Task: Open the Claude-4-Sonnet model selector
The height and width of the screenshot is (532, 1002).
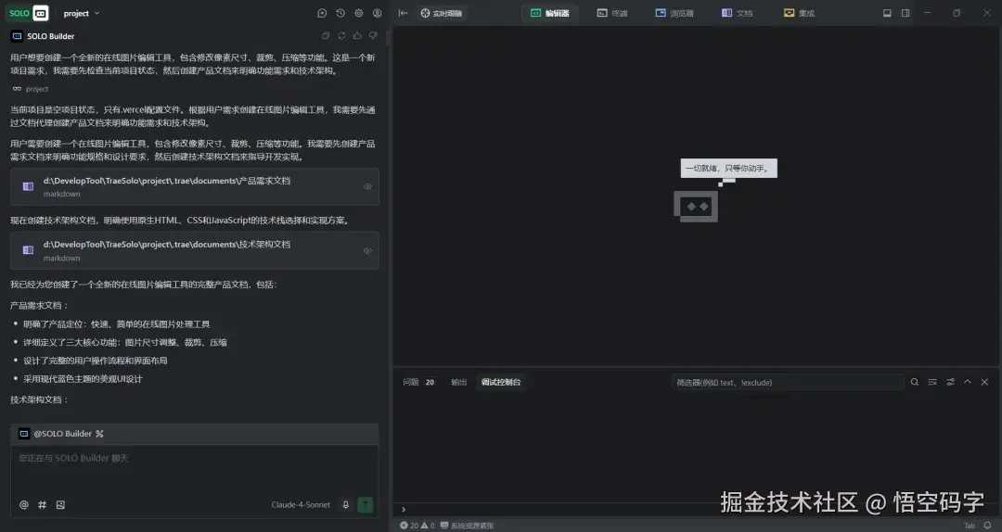Action: 301,504
